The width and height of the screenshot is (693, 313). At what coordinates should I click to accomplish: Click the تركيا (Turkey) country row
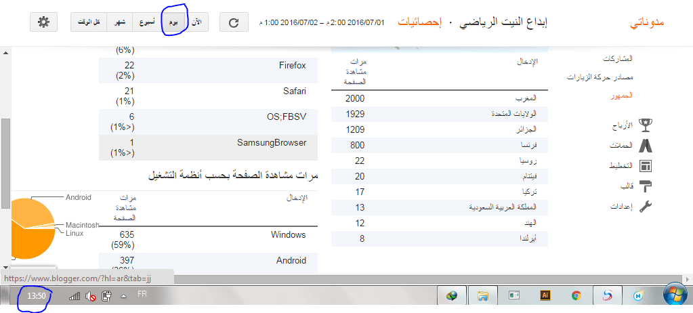(x=440, y=192)
